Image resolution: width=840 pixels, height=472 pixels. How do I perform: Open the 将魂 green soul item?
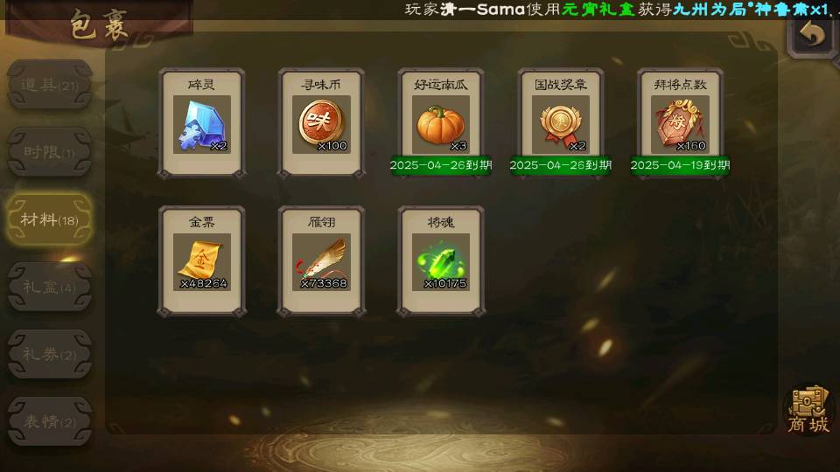441,261
